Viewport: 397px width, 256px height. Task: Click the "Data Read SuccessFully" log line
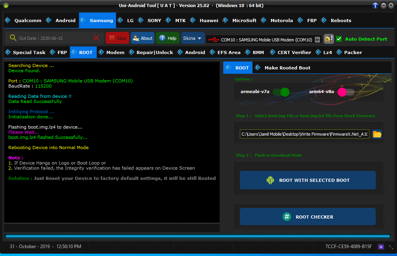click(35, 101)
